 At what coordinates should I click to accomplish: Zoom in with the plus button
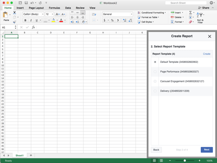[200, 160]
